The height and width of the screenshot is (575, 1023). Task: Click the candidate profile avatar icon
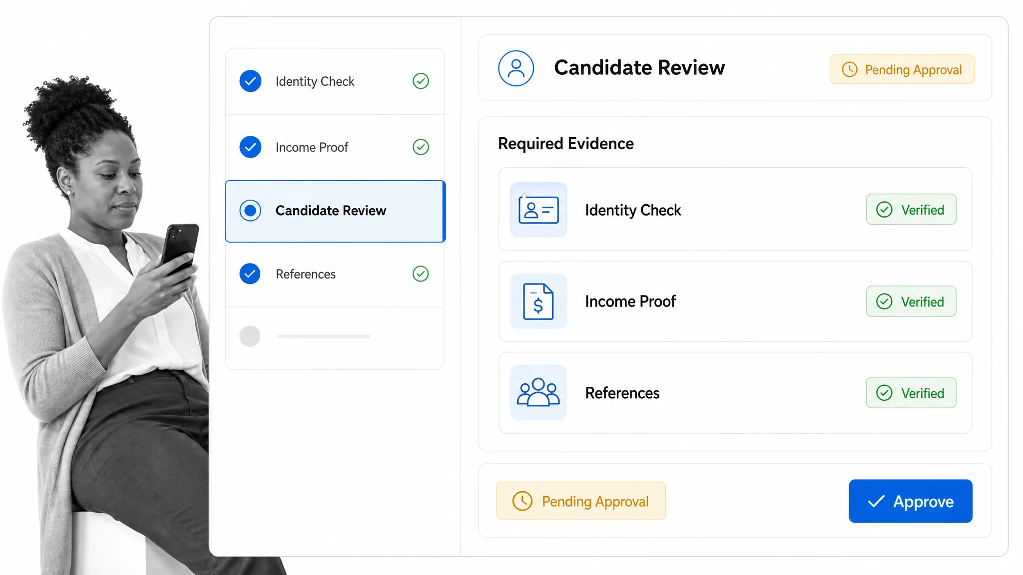516,68
